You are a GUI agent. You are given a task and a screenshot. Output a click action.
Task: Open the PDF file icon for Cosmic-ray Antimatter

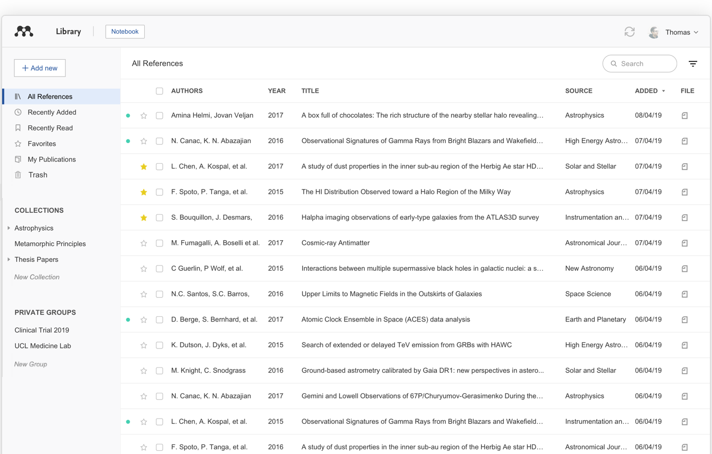click(685, 243)
